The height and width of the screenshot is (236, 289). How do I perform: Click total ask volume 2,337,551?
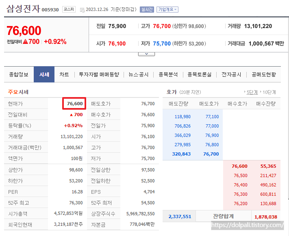pos(180,217)
